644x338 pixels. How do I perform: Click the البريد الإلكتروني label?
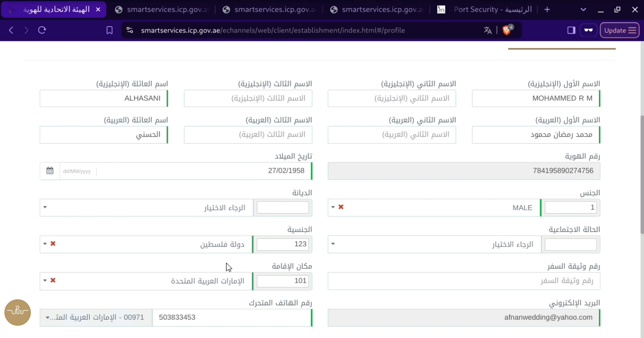pyautogui.click(x=574, y=303)
